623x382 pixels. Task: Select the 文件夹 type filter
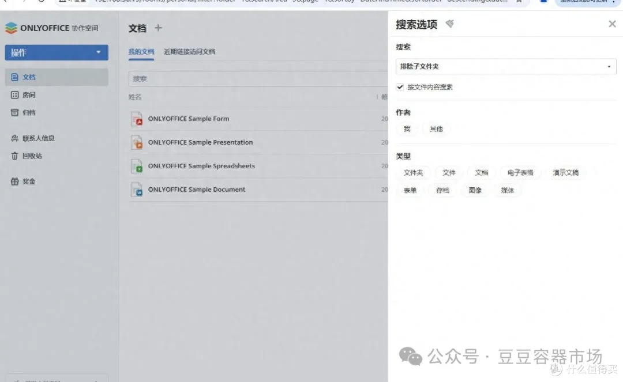click(413, 172)
